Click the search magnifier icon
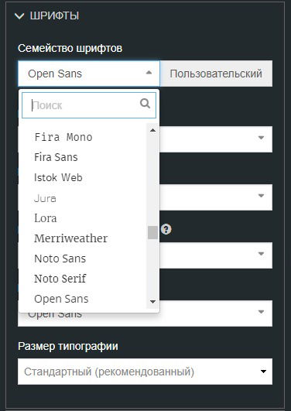Viewport: 291px width, 411px height. tap(145, 103)
